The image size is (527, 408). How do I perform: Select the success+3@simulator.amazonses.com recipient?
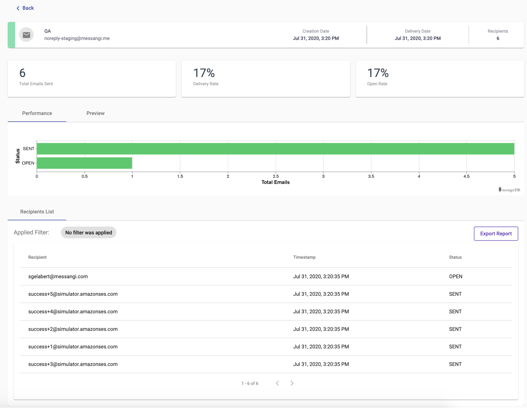[73, 364]
